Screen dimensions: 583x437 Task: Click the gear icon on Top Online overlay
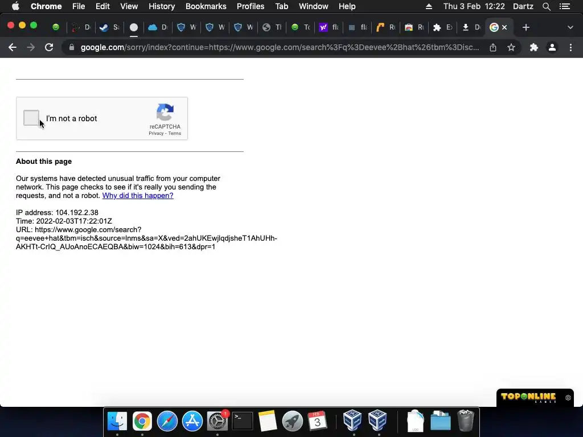[x=568, y=398]
